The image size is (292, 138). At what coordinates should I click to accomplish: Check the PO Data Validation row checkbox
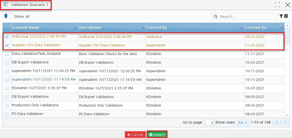click(7, 114)
